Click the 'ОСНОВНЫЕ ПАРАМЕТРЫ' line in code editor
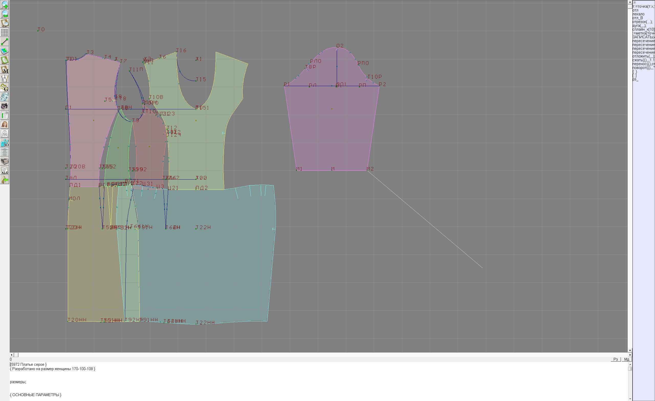 point(36,395)
